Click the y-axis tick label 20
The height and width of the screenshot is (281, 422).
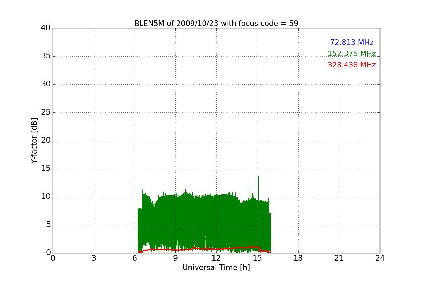[46, 140]
